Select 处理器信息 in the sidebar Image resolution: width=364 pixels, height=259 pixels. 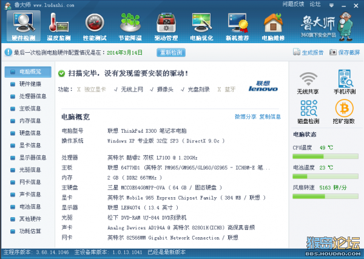tap(28, 96)
